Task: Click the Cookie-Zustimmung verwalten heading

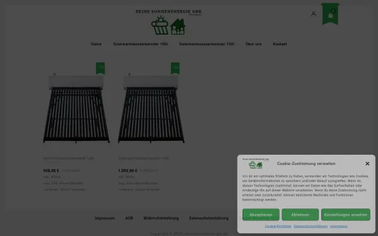Action: click(x=306, y=164)
